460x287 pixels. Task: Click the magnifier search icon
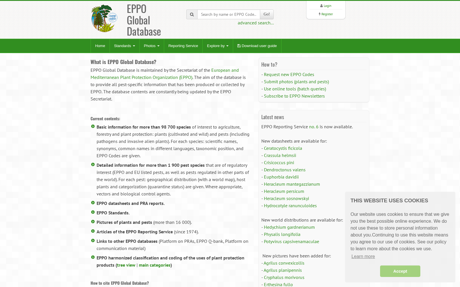point(192,14)
